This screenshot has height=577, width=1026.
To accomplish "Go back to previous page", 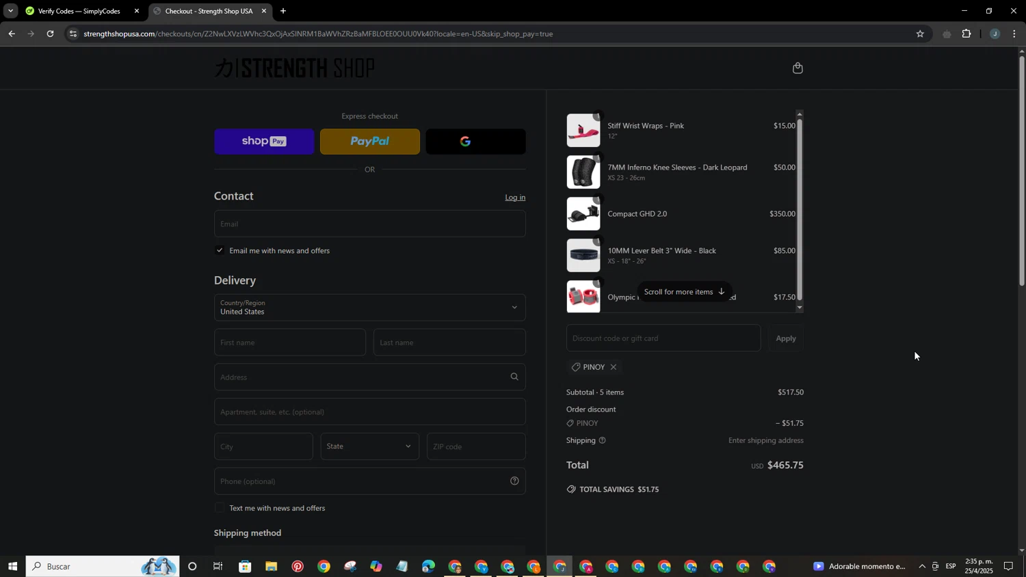I will [x=12, y=33].
